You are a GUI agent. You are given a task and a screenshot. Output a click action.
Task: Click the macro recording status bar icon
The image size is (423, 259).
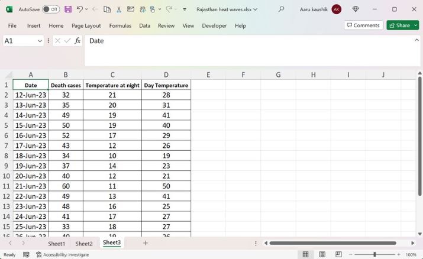click(x=26, y=255)
